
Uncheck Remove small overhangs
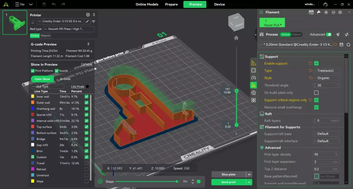click(316, 107)
